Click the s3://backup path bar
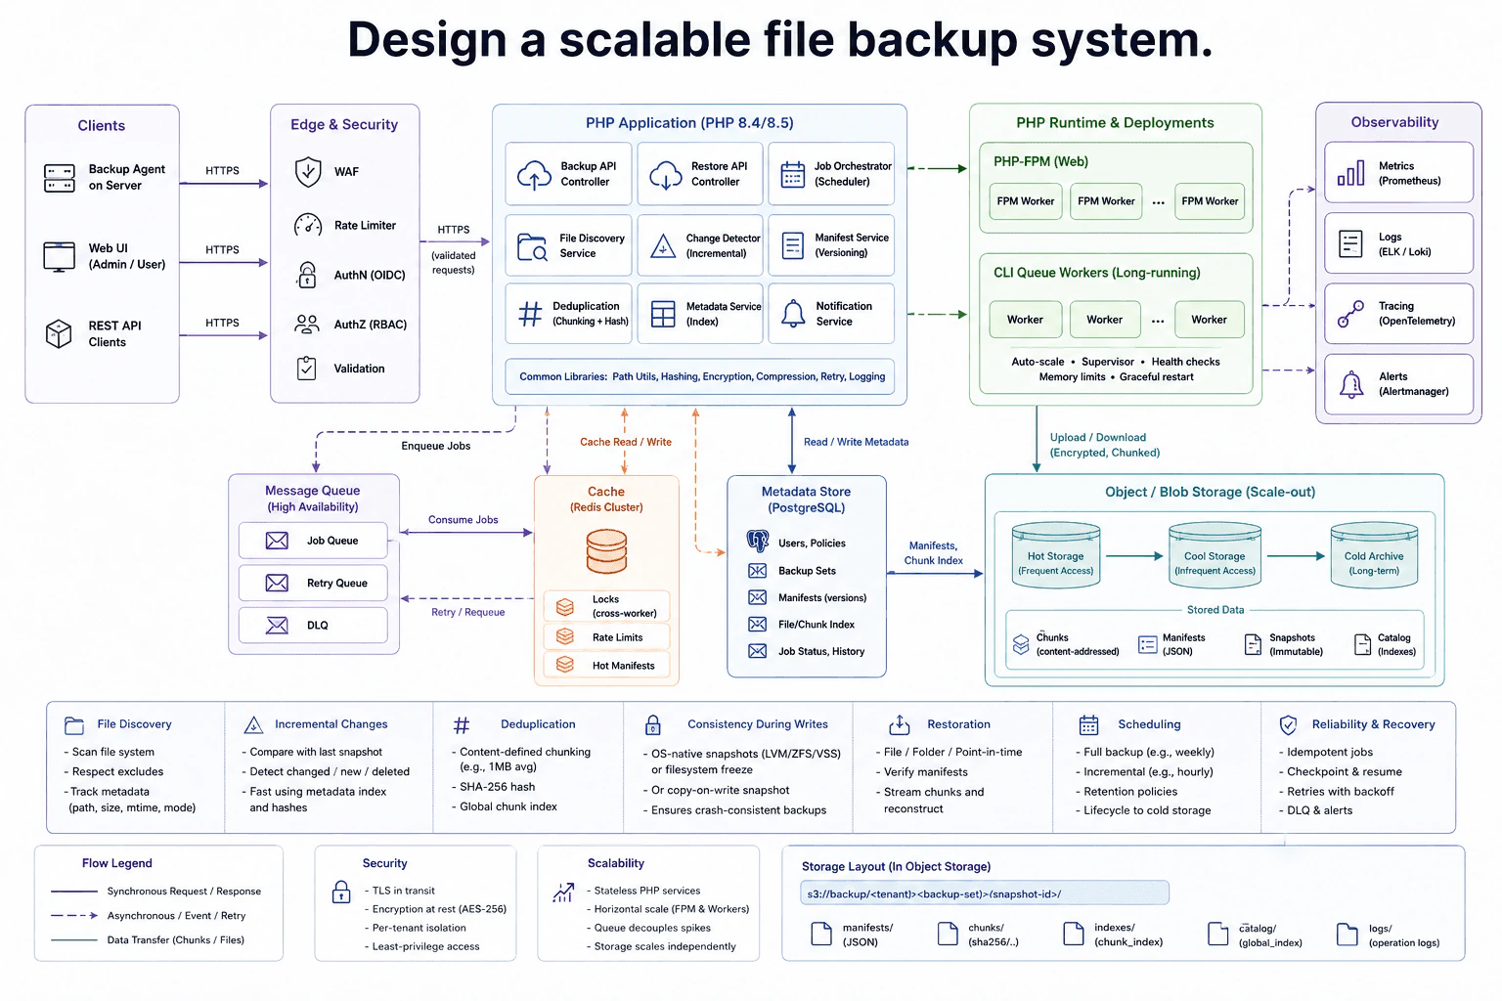 click(x=985, y=893)
